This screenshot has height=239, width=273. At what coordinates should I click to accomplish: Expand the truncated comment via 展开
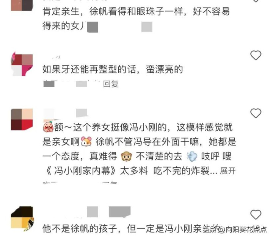click(x=227, y=171)
